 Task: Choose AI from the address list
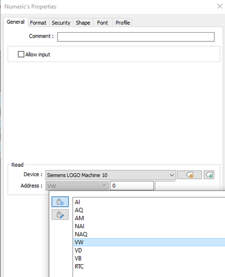point(149,202)
